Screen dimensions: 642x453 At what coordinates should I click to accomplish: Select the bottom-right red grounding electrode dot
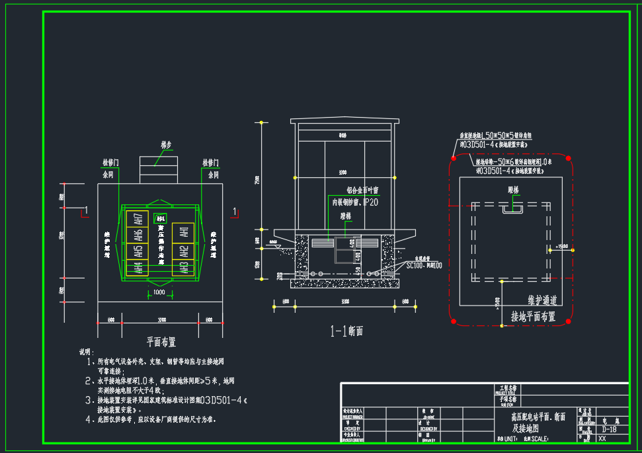tap(571, 321)
